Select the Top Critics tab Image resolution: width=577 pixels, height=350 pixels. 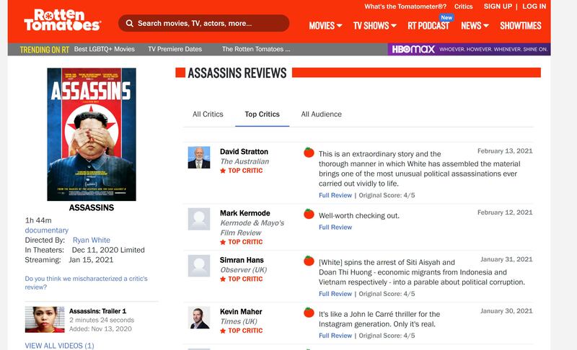[262, 115]
